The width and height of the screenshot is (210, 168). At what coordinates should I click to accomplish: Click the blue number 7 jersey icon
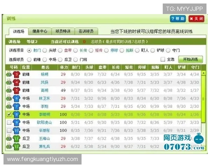pos(16,106)
